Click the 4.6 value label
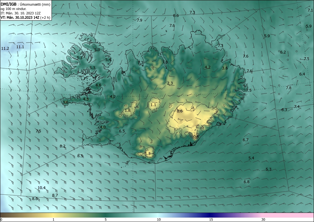314x222 pixels. point(98,85)
